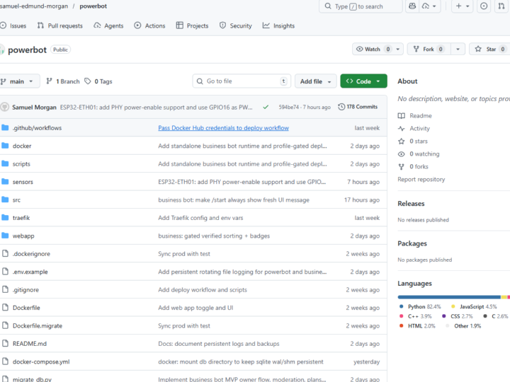The height and width of the screenshot is (382, 510).
Task: Star the powerbot repository
Action: [486, 50]
